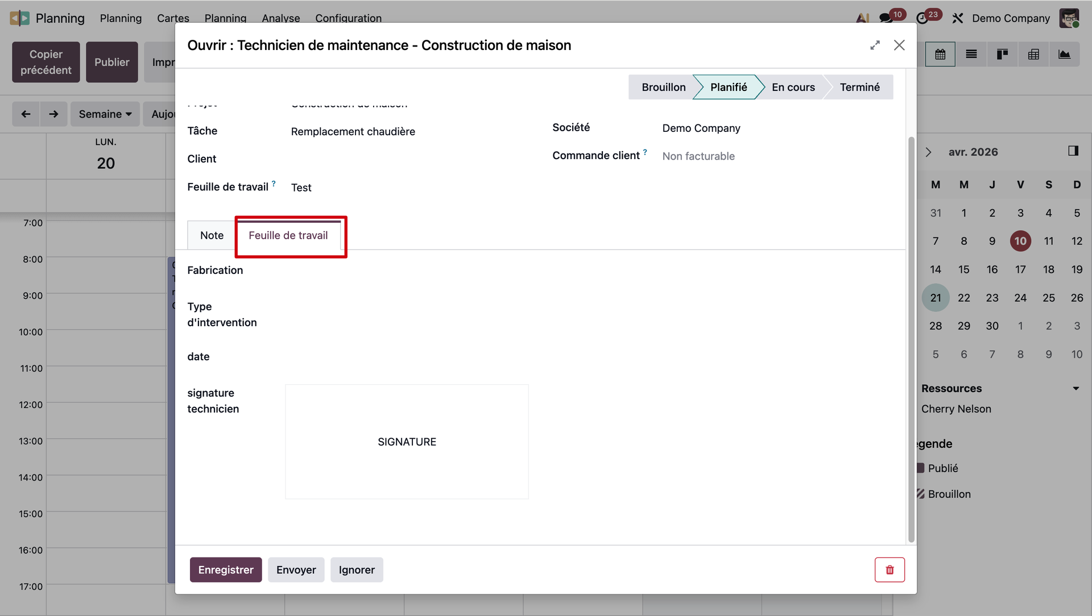Screen dimensions: 1092x616
Task: Open graph chart view icon
Action: pyautogui.click(x=1064, y=55)
